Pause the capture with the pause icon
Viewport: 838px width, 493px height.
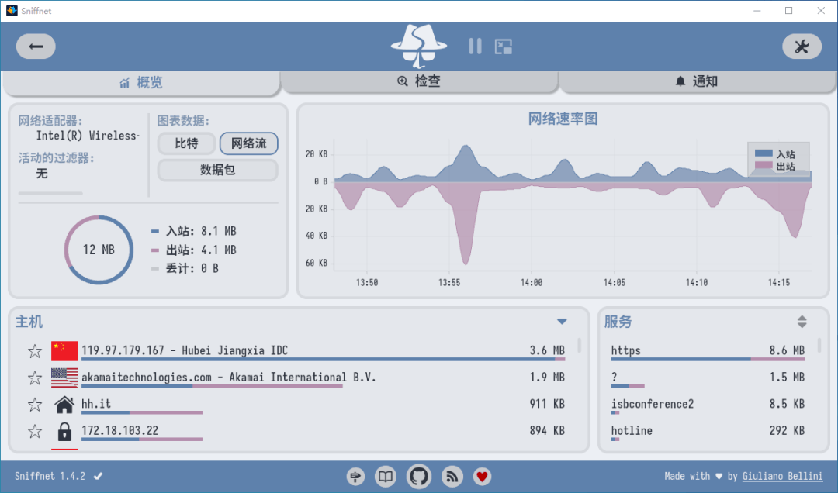(x=475, y=47)
